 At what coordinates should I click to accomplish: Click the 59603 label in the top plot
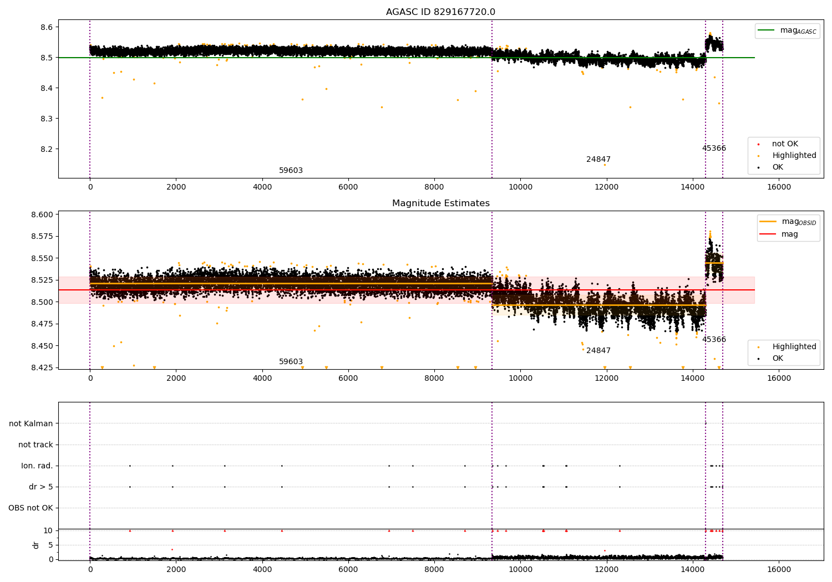click(x=291, y=171)
